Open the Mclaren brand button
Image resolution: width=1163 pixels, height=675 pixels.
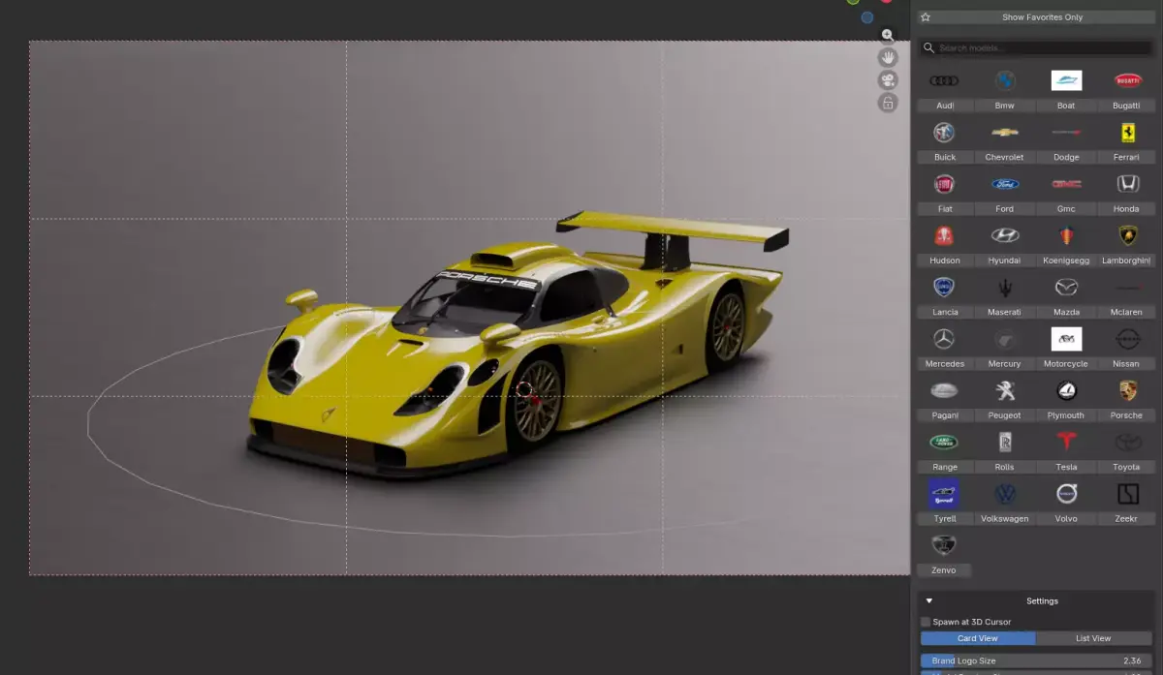(1127, 312)
